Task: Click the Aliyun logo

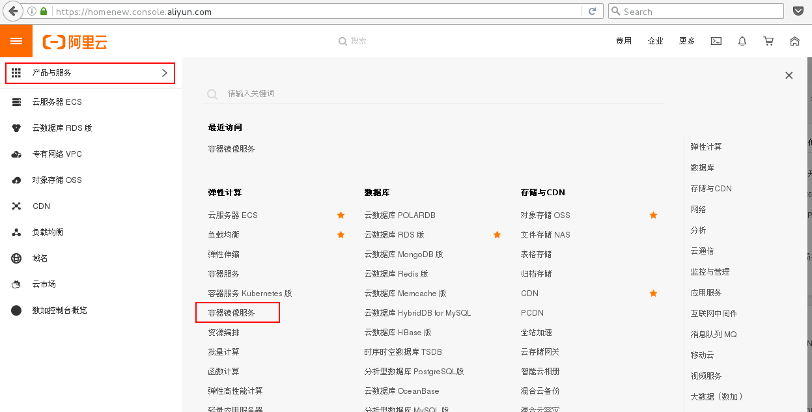Action: tap(75, 42)
